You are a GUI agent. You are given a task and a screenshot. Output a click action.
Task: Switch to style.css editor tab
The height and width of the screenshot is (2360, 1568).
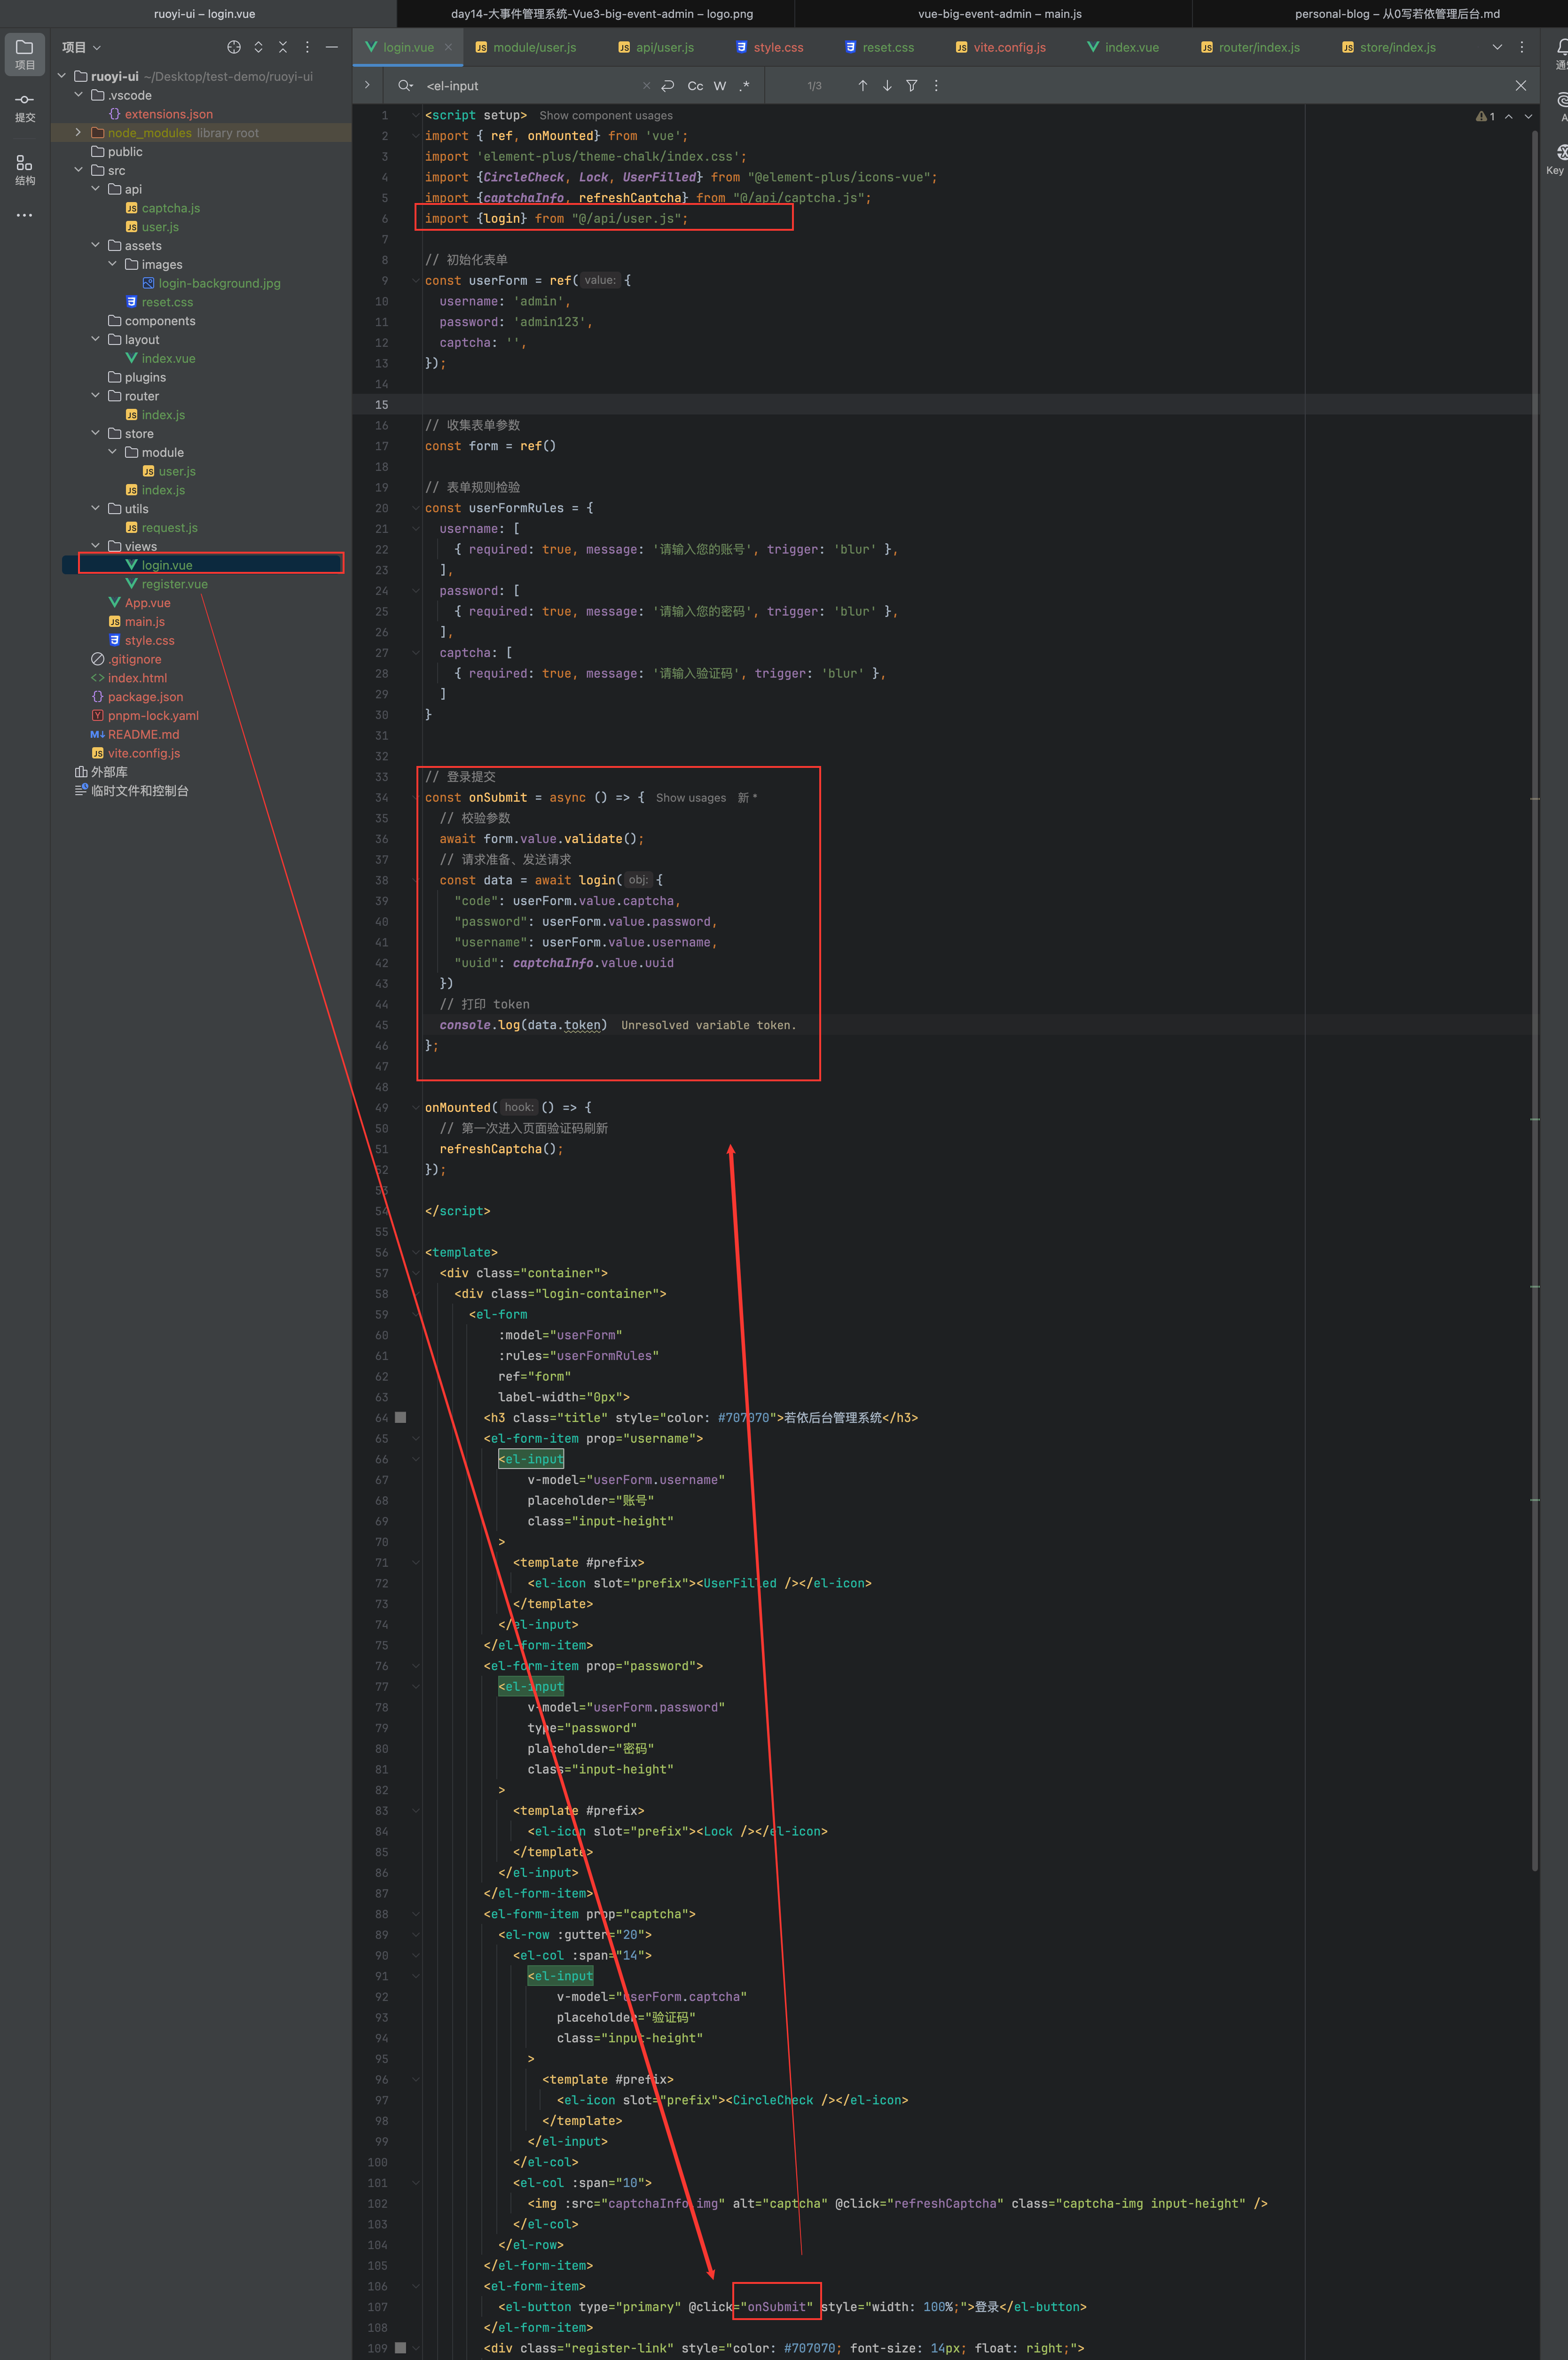click(x=770, y=47)
